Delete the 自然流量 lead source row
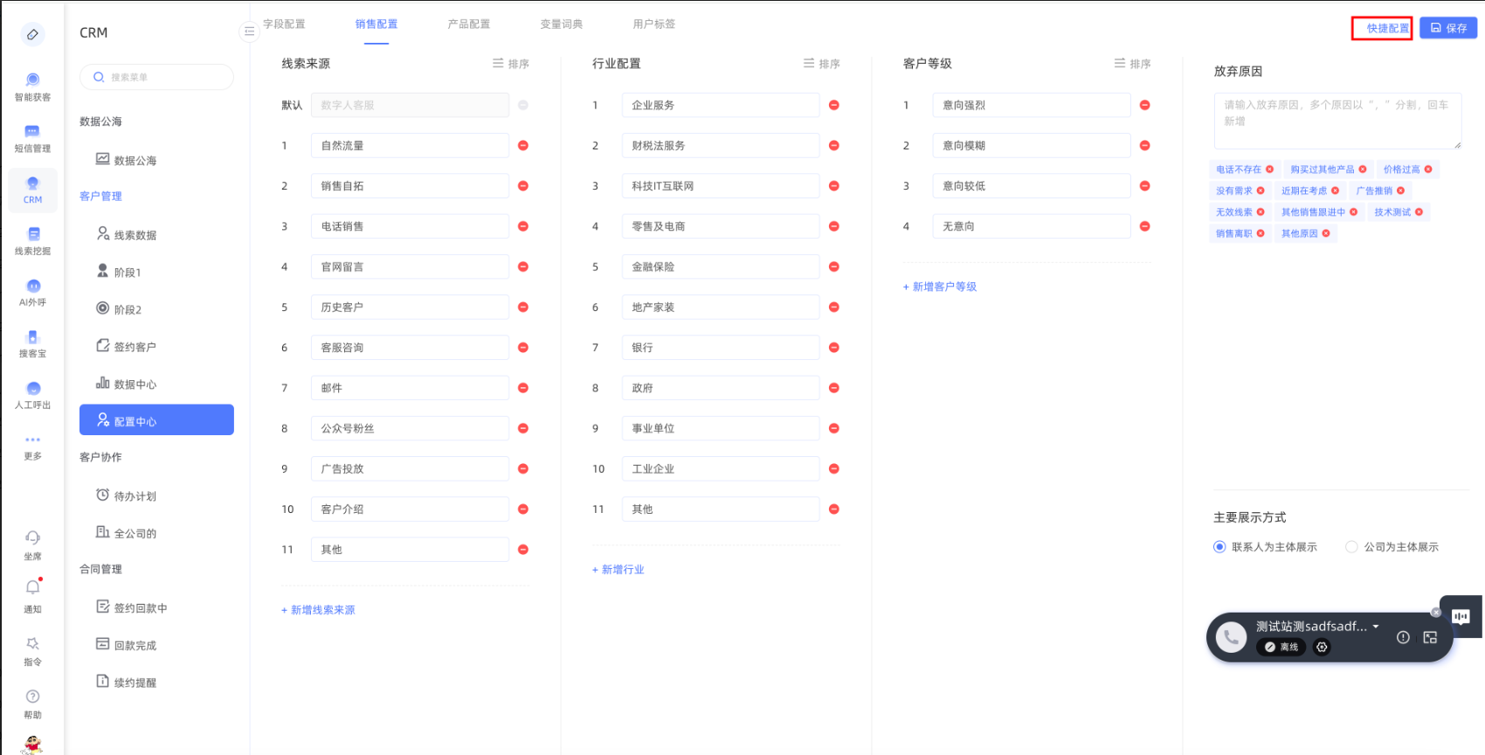1485x755 pixels. [523, 146]
